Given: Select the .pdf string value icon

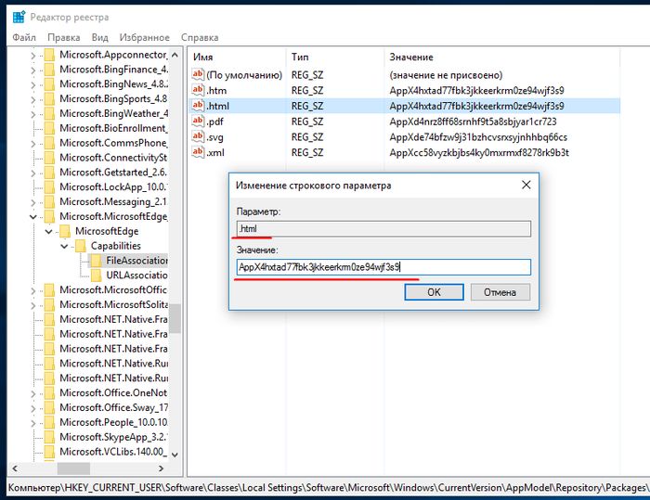Looking at the screenshot, I should (197, 121).
